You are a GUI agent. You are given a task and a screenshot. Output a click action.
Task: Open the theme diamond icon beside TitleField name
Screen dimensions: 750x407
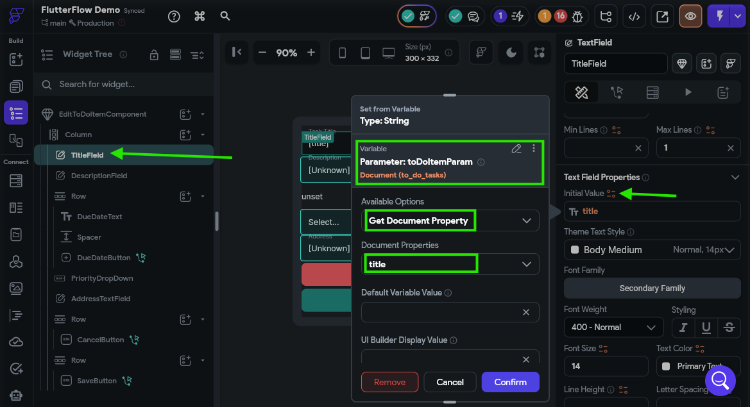click(x=682, y=63)
